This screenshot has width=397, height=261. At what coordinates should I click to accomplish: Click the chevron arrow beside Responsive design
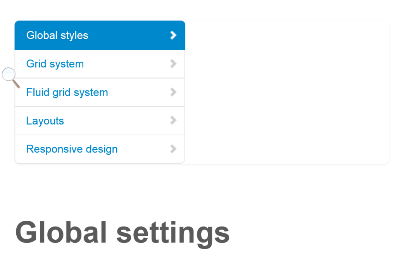(173, 149)
